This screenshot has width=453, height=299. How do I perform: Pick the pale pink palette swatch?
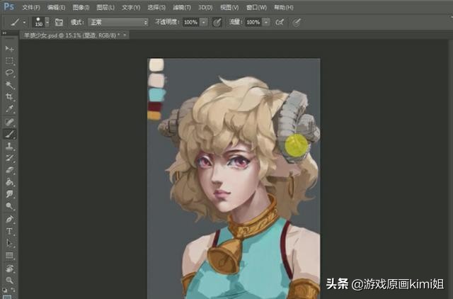[x=156, y=80]
